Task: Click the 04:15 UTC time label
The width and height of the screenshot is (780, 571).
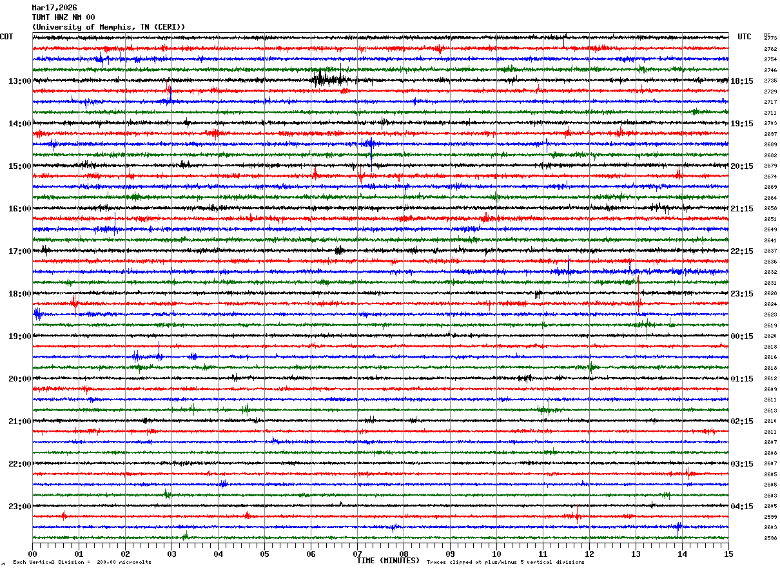Action: coord(742,507)
